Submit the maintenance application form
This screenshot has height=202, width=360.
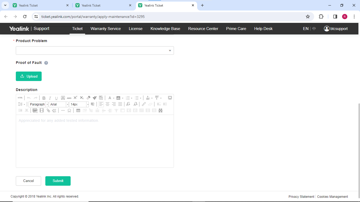[58, 181]
